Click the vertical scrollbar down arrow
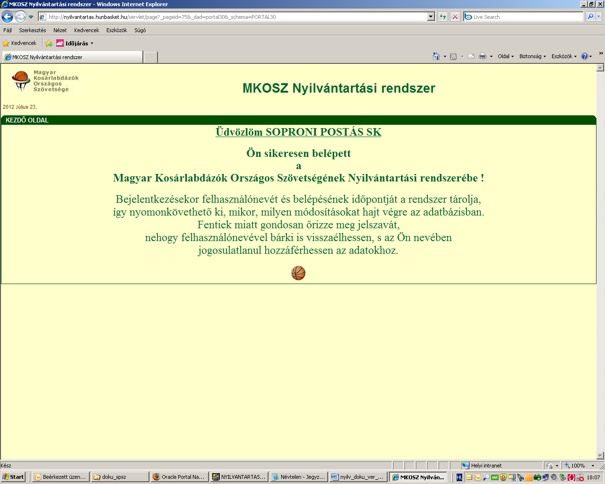This screenshot has width=605, height=484. pyautogui.click(x=600, y=456)
